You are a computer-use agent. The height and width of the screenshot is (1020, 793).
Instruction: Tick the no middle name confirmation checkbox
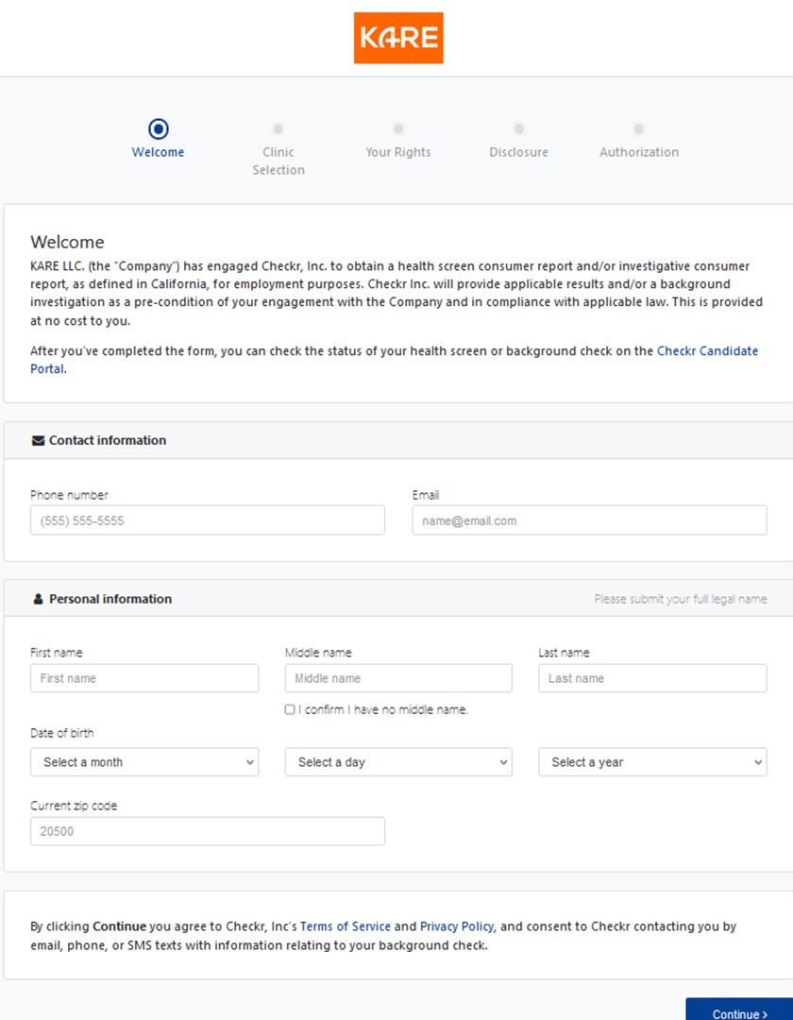pos(290,709)
